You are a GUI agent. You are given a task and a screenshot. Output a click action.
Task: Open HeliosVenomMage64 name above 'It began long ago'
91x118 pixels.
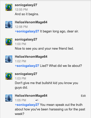[x=31, y=22]
